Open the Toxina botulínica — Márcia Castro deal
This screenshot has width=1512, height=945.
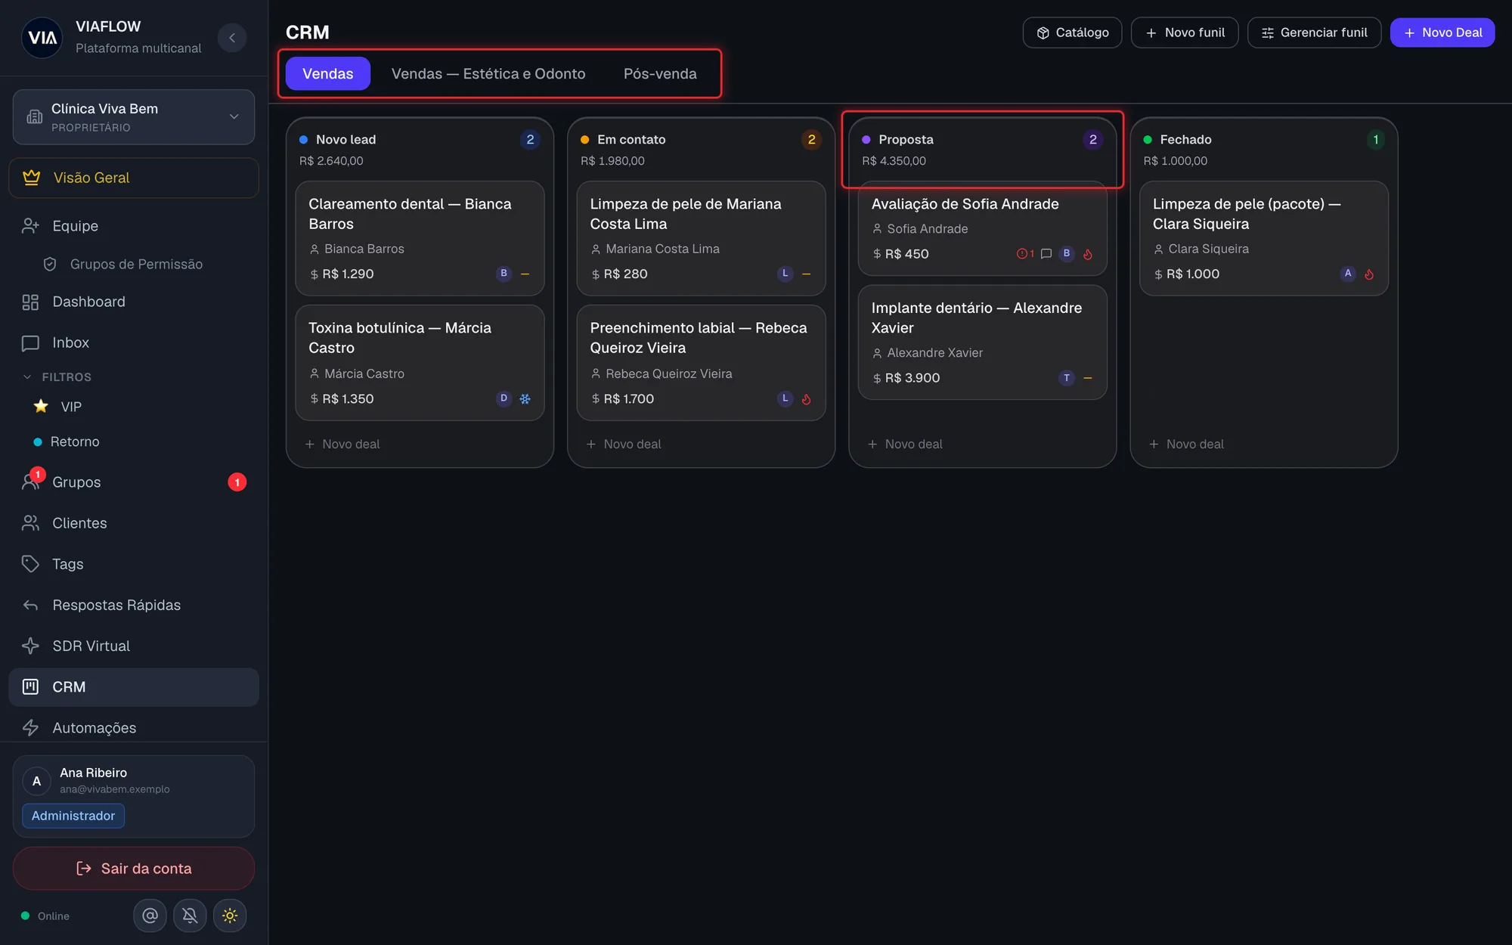[420, 362]
